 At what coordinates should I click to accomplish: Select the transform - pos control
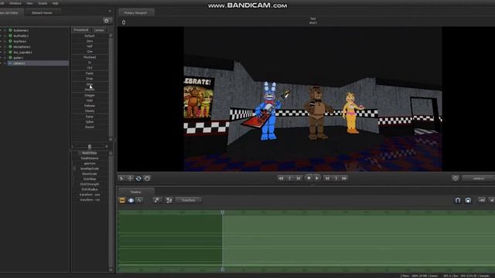(x=90, y=195)
